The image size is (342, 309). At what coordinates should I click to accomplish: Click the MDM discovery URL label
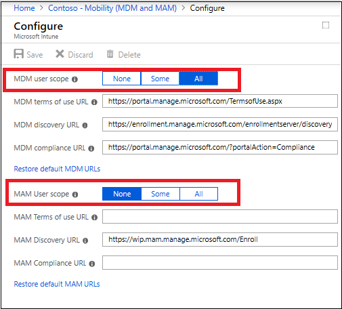(x=47, y=125)
